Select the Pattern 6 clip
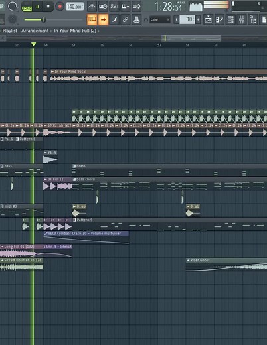 [x=30, y=143]
